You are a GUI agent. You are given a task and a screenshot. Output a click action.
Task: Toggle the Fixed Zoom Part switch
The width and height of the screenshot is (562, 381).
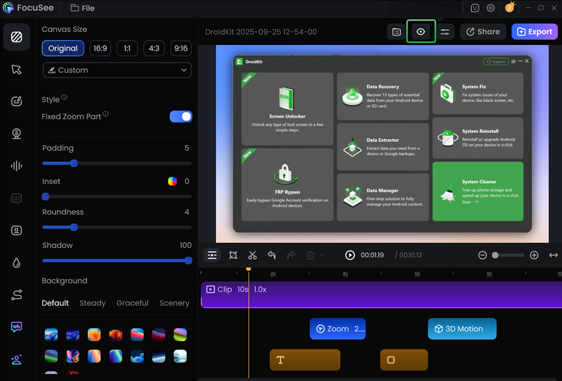(x=181, y=117)
